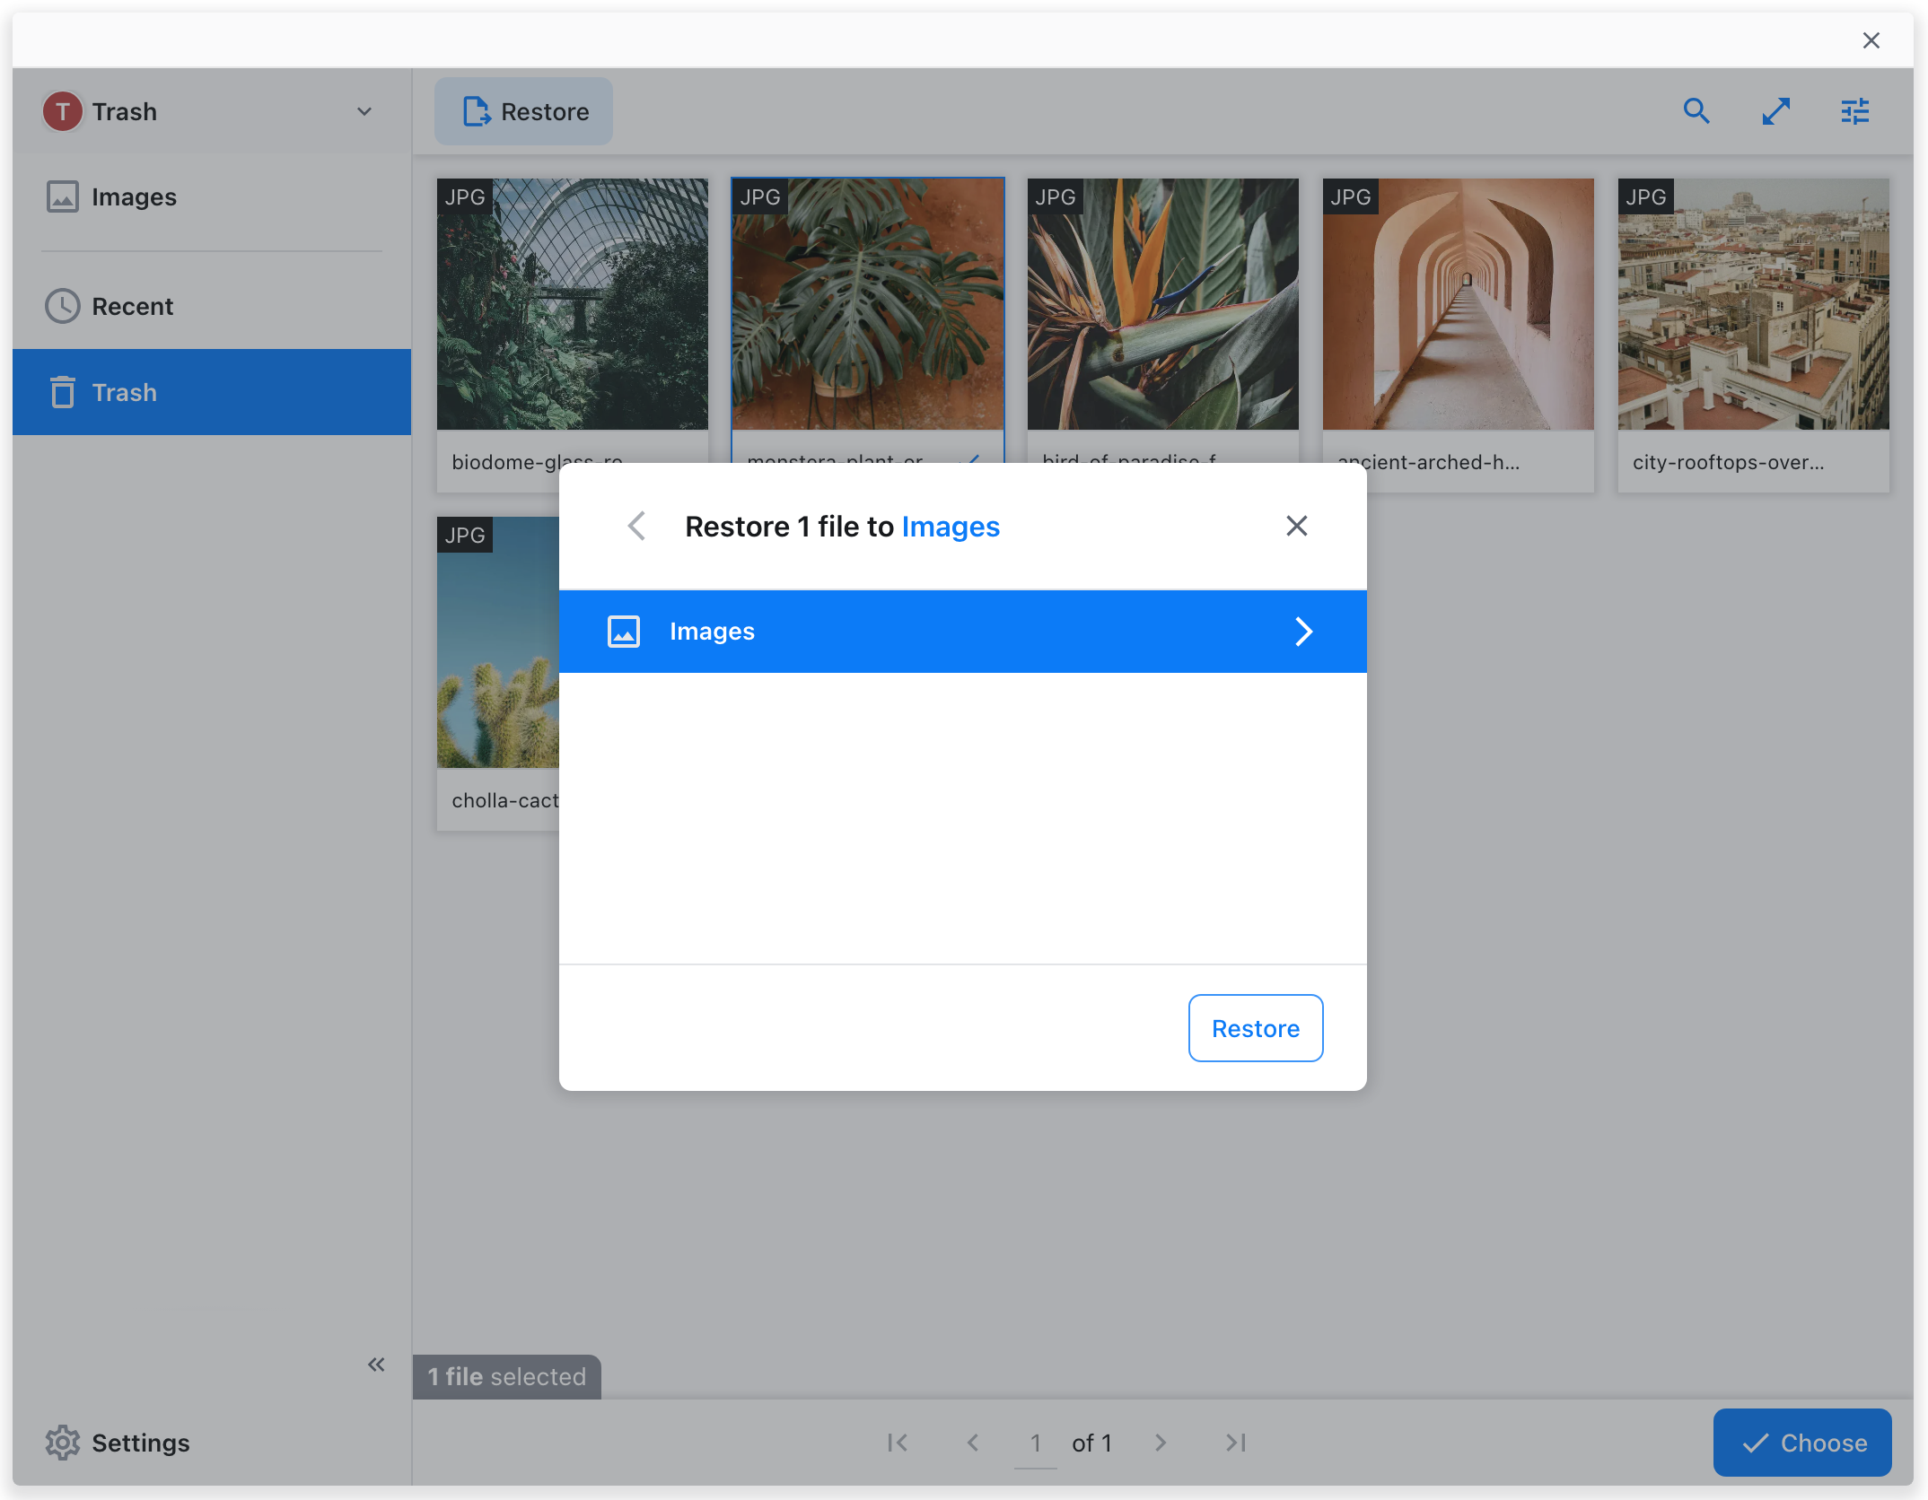
Task: Go back in the restore dialog
Action: click(x=636, y=526)
